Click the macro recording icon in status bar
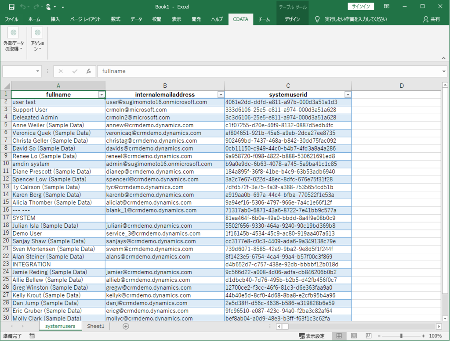 (32, 336)
